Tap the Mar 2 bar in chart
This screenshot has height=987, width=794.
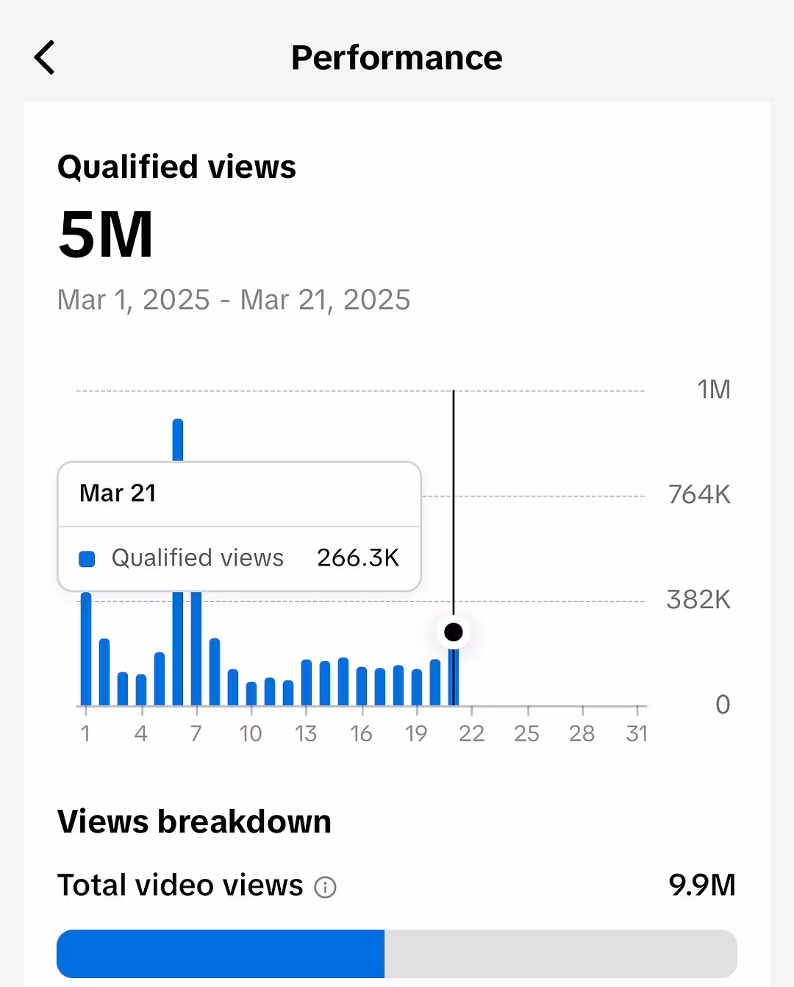(104, 671)
